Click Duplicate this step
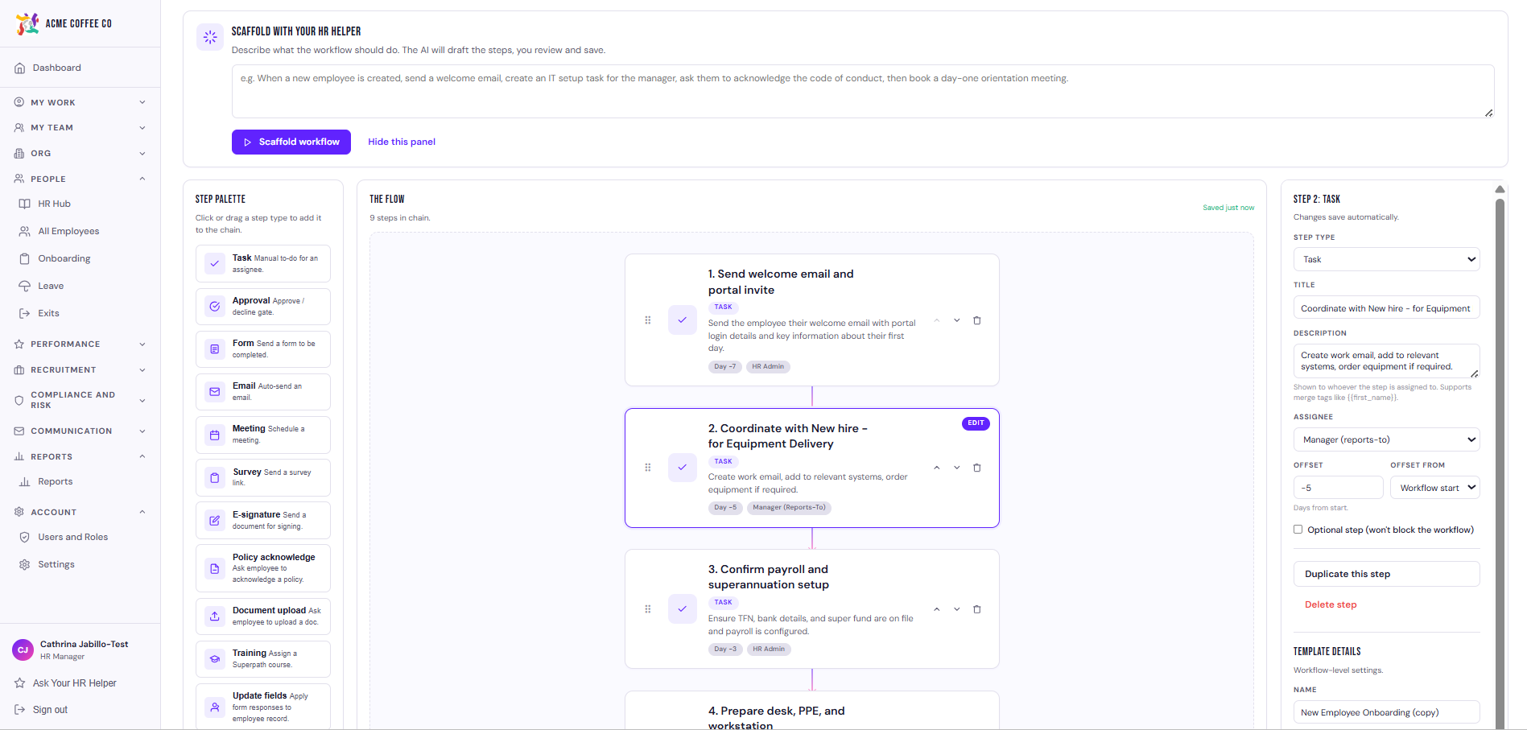This screenshot has width=1527, height=730. tap(1386, 574)
